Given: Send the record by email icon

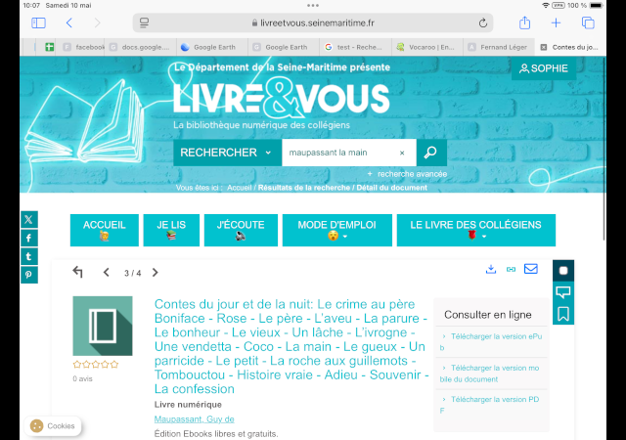Looking at the screenshot, I should [x=530, y=269].
